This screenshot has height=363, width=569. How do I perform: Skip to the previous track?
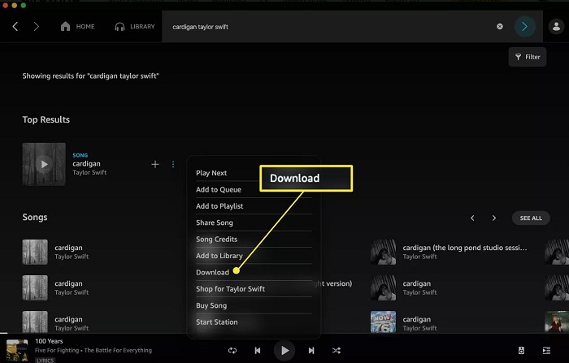[258, 351]
